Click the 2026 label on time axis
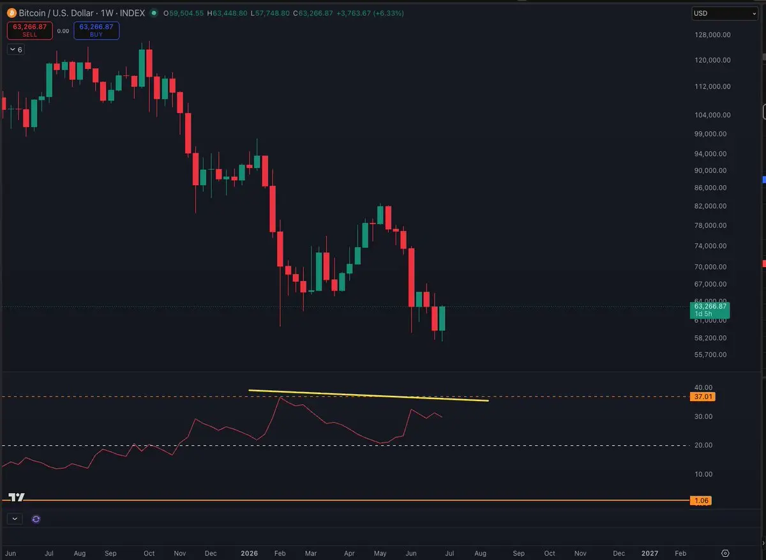The height and width of the screenshot is (560, 766). coord(250,553)
